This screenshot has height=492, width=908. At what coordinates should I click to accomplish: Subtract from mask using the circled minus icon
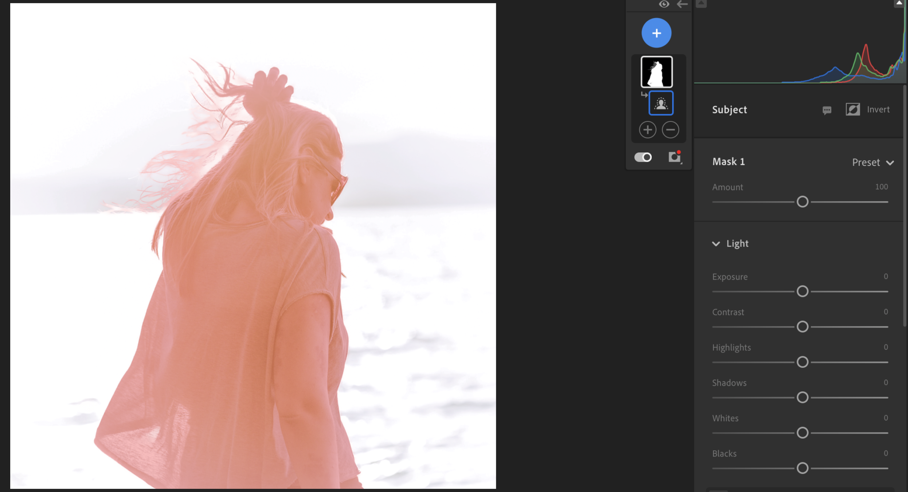(670, 129)
